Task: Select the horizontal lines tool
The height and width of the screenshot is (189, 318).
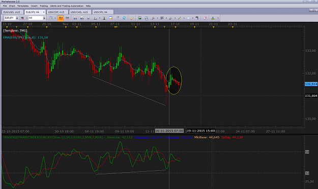Action: 162,18
